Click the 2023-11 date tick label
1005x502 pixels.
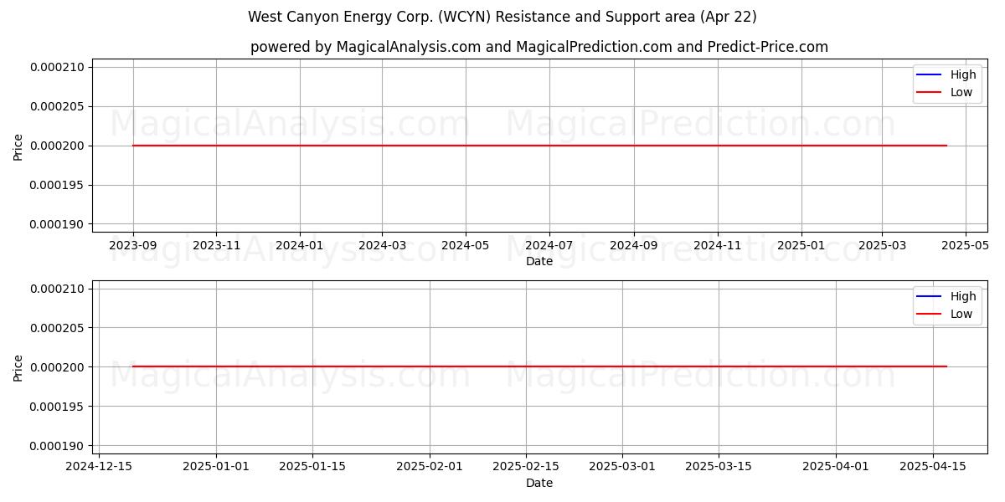tap(216, 246)
